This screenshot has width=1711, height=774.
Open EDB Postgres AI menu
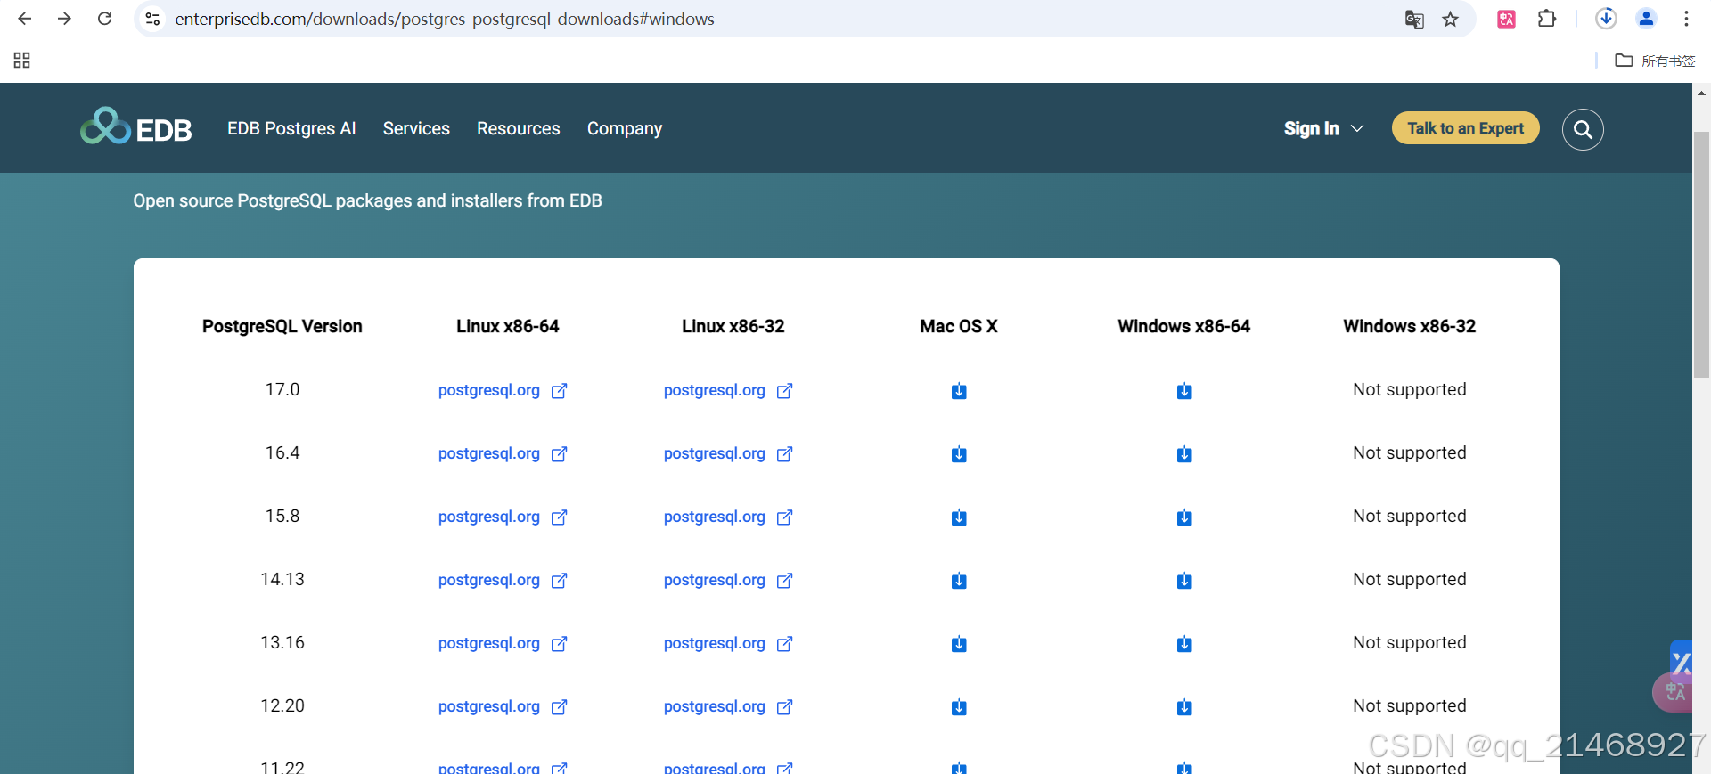pos(291,128)
